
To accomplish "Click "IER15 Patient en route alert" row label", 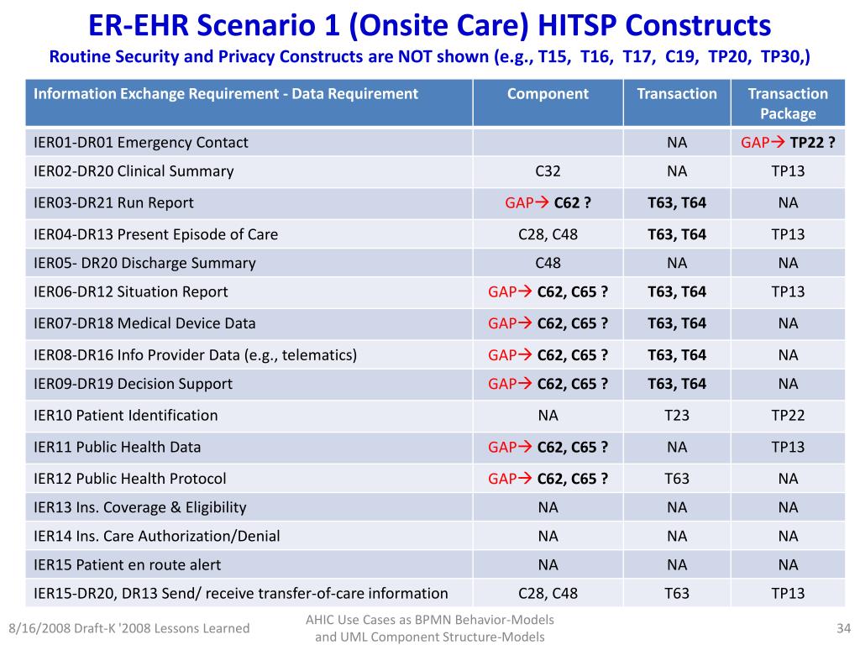I will click(x=128, y=565).
